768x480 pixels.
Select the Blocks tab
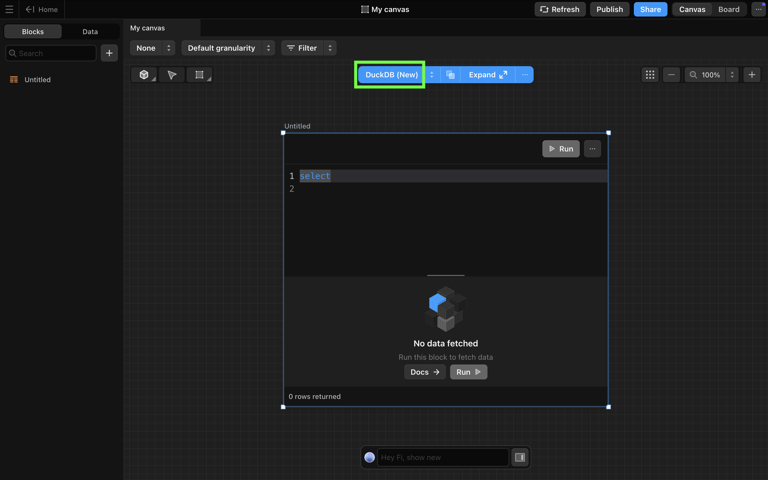click(x=33, y=32)
